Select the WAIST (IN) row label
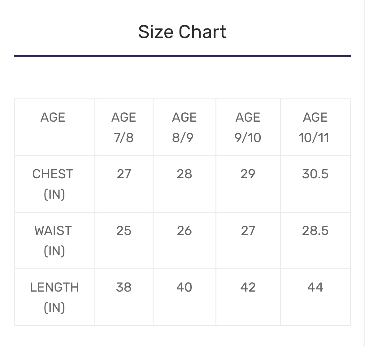The image size is (365, 347). tap(53, 241)
